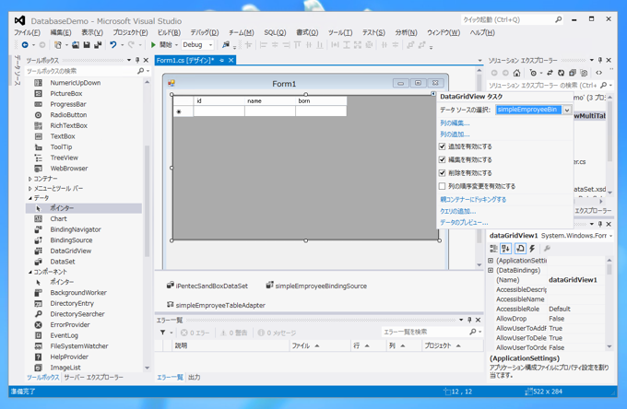Open the デバッグ(D) menu
Viewport: 627px width, 409px height.
(205, 33)
